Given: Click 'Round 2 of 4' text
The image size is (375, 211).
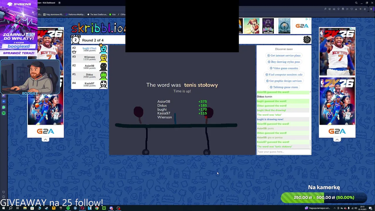Looking at the screenshot, I should click(x=93, y=40).
